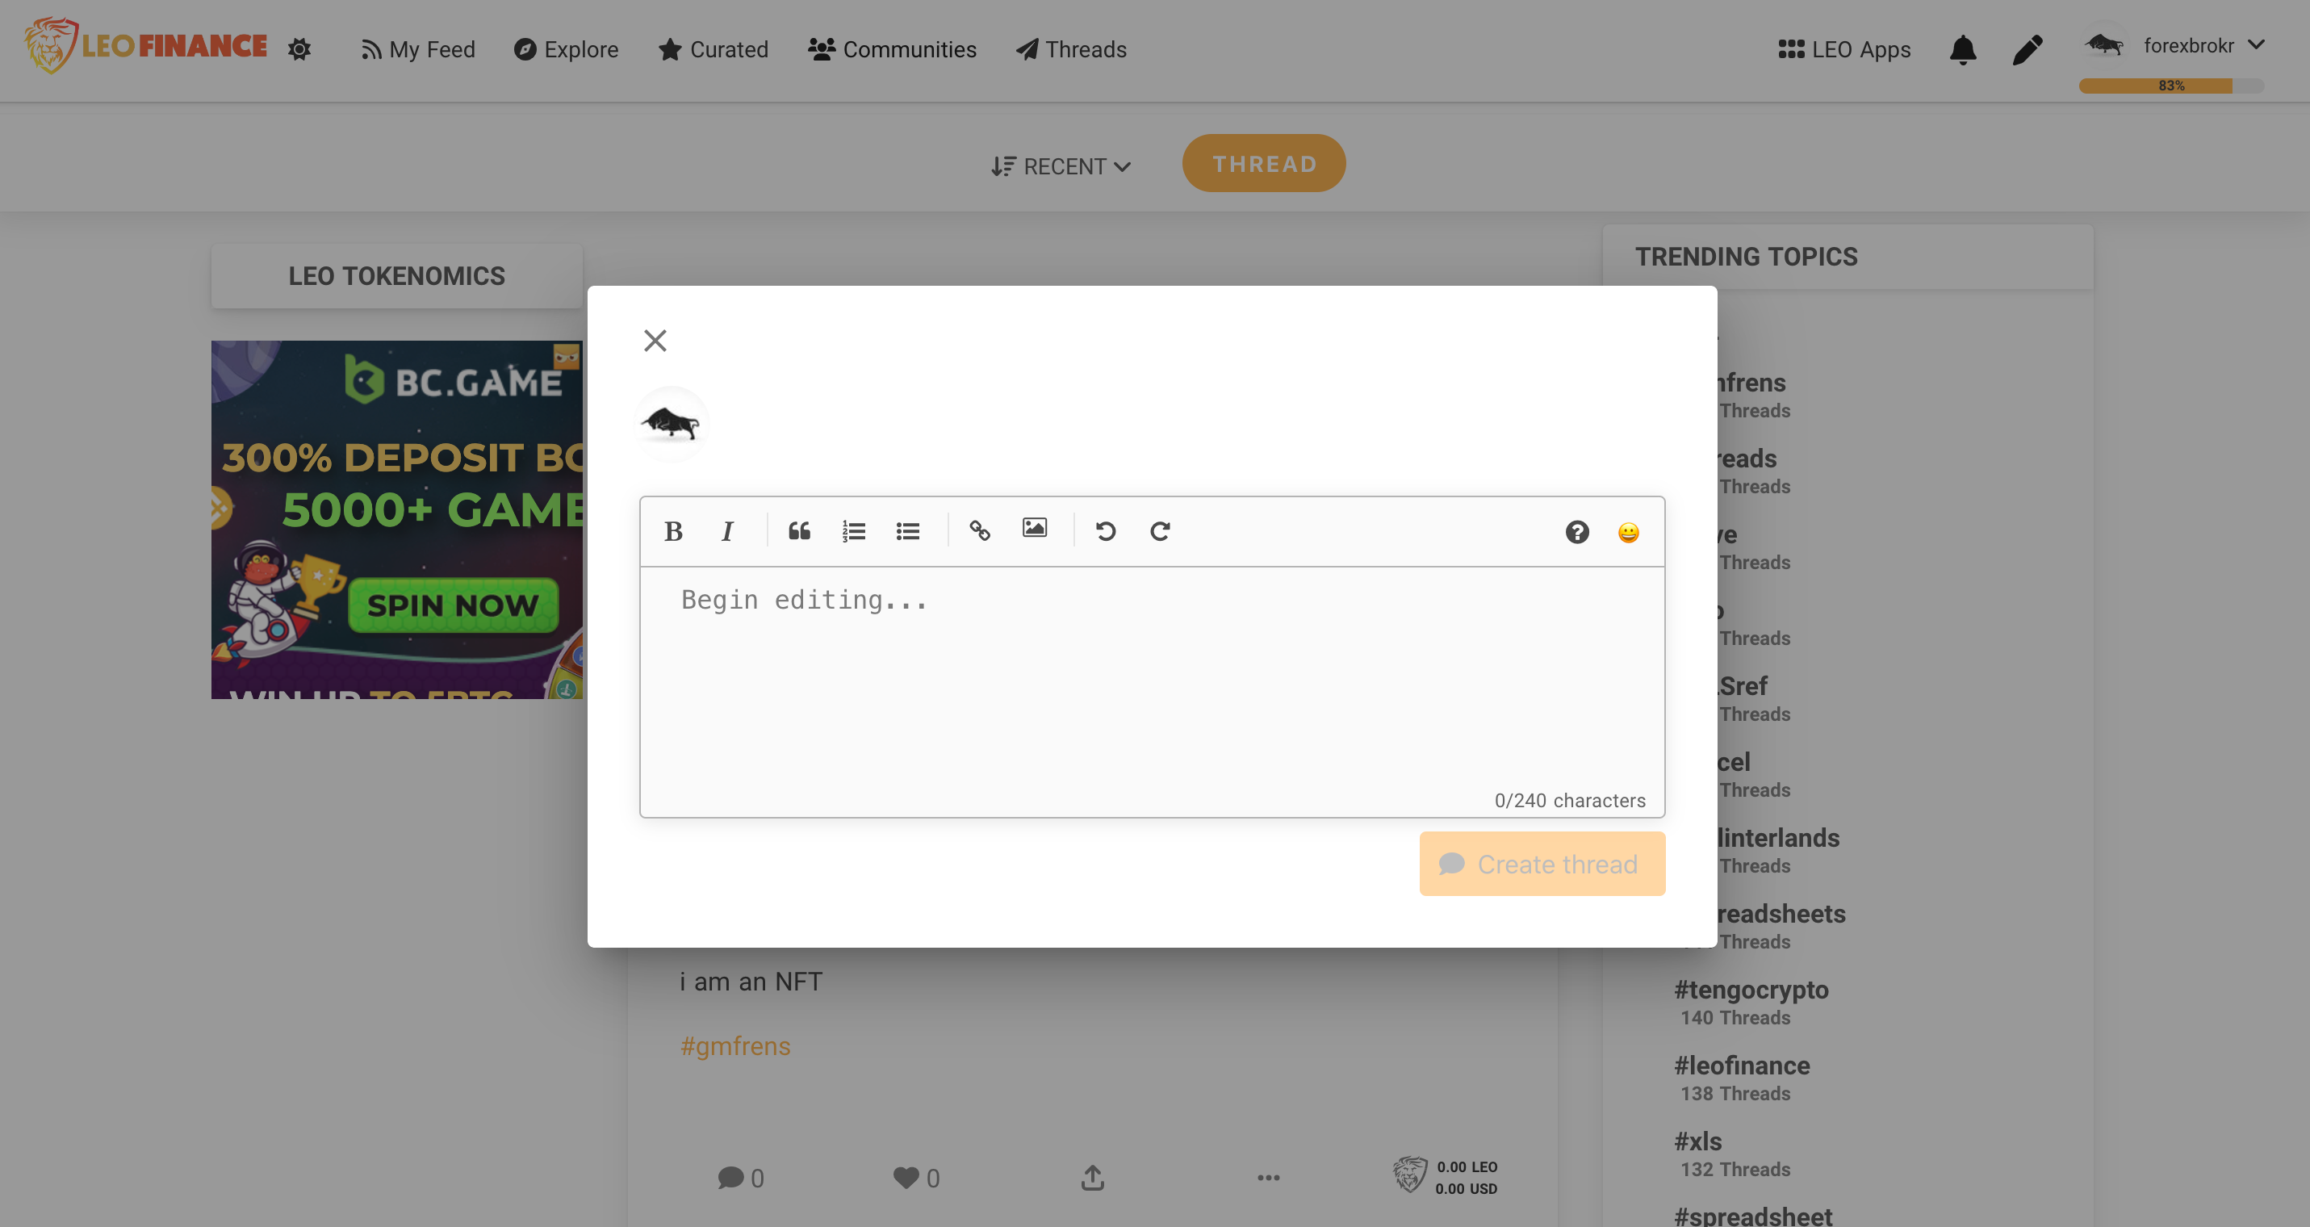Image resolution: width=2310 pixels, height=1227 pixels.
Task: Click the Quote block icon
Action: (801, 530)
